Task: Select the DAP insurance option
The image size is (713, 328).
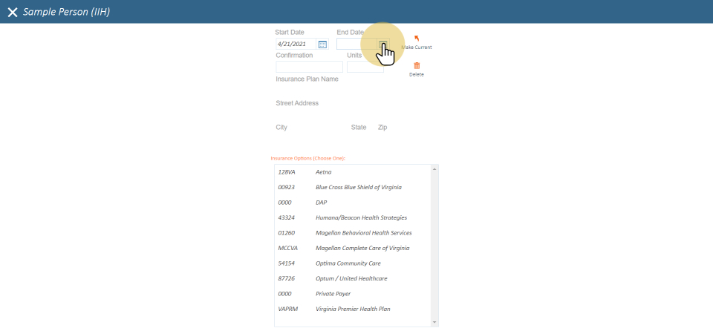Action: point(321,203)
